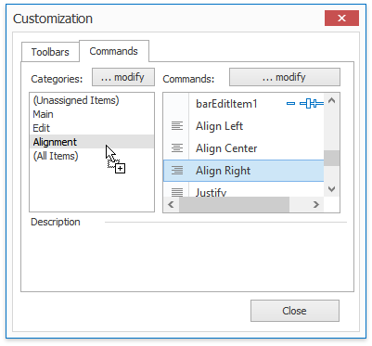Select the Justify command text

[x=211, y=192]
